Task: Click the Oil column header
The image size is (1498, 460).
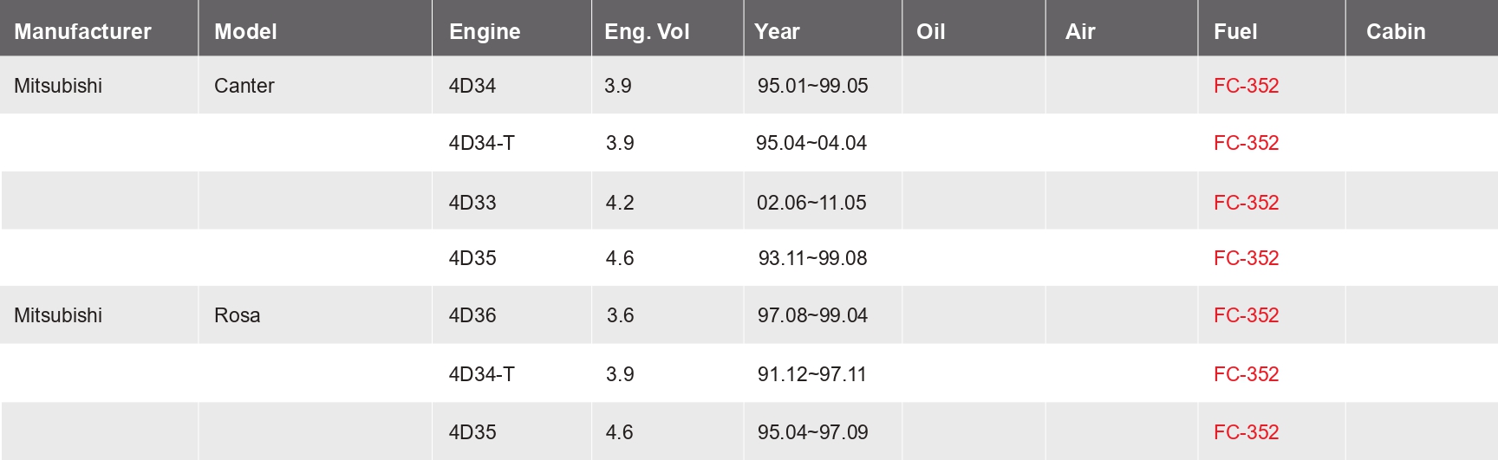Action: 930,32
